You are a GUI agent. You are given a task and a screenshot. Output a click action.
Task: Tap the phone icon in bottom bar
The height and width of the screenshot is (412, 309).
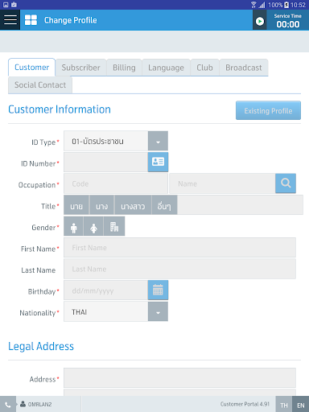point(8,404)
